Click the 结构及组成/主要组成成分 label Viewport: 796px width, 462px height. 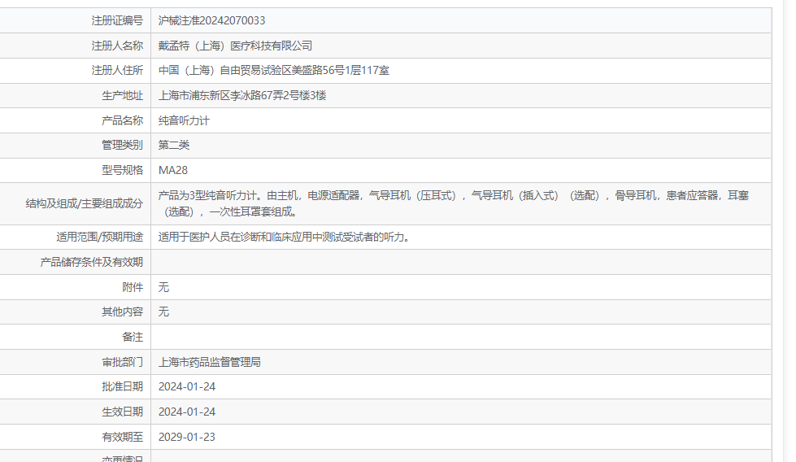(x=84, y=204)
